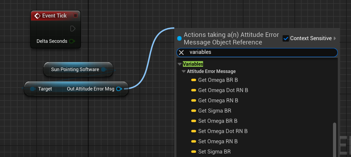351x157 pixels.
Task: Pick Set Sigma BR action
Action: 214,152
